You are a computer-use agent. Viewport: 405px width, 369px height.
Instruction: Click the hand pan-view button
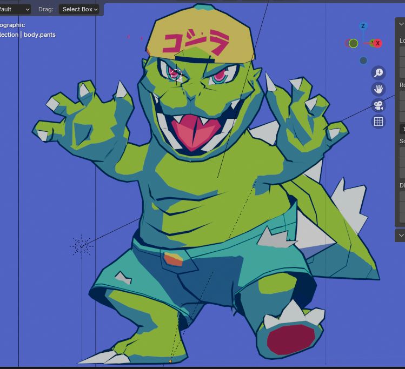coord(379,89)
